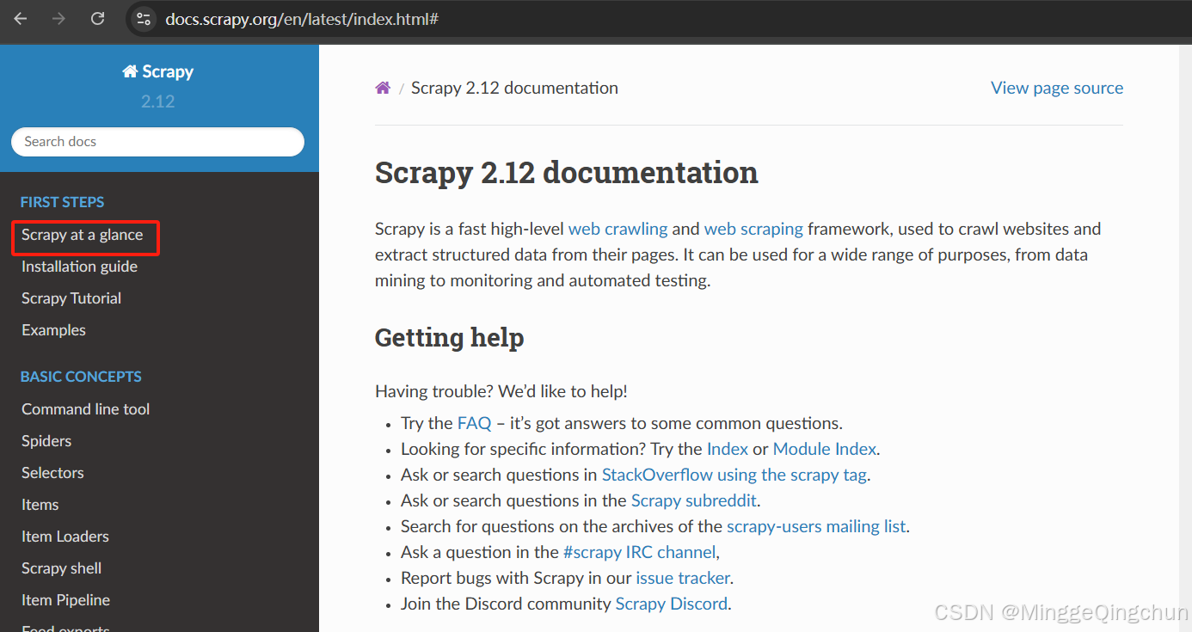Click the browser back arrow

[x=21, y=18]
